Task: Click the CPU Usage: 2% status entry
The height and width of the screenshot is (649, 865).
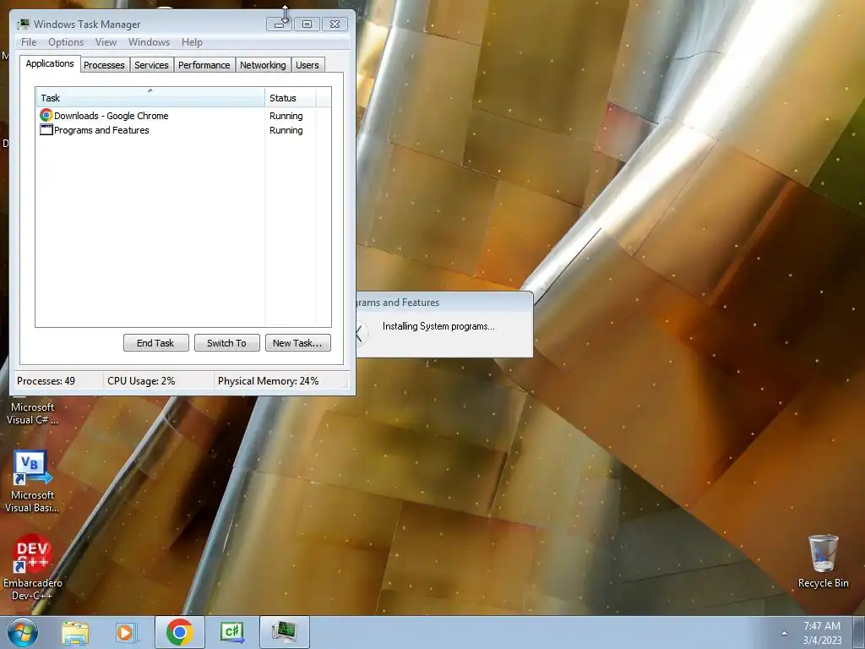Action: coord(141,381)
